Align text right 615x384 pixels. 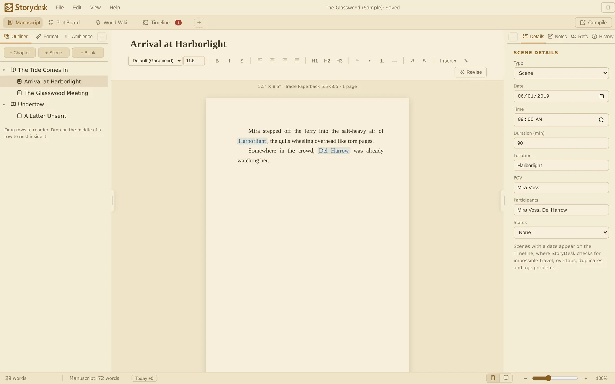(285, 61)
